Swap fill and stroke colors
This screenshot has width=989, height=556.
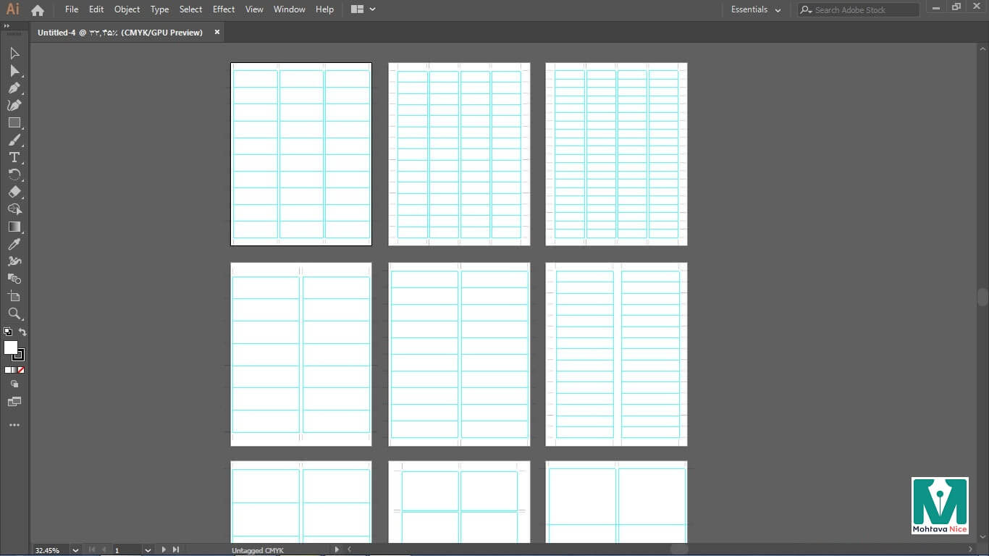pyautogui.click(x=22, y=332)
